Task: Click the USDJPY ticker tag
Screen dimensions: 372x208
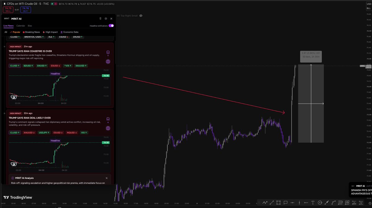Action: pyautogui.click(x=44, y=132)
